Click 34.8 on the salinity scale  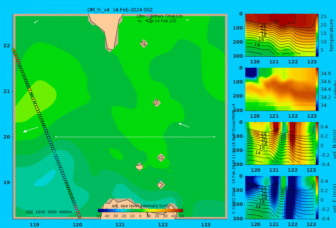point(326,73)
